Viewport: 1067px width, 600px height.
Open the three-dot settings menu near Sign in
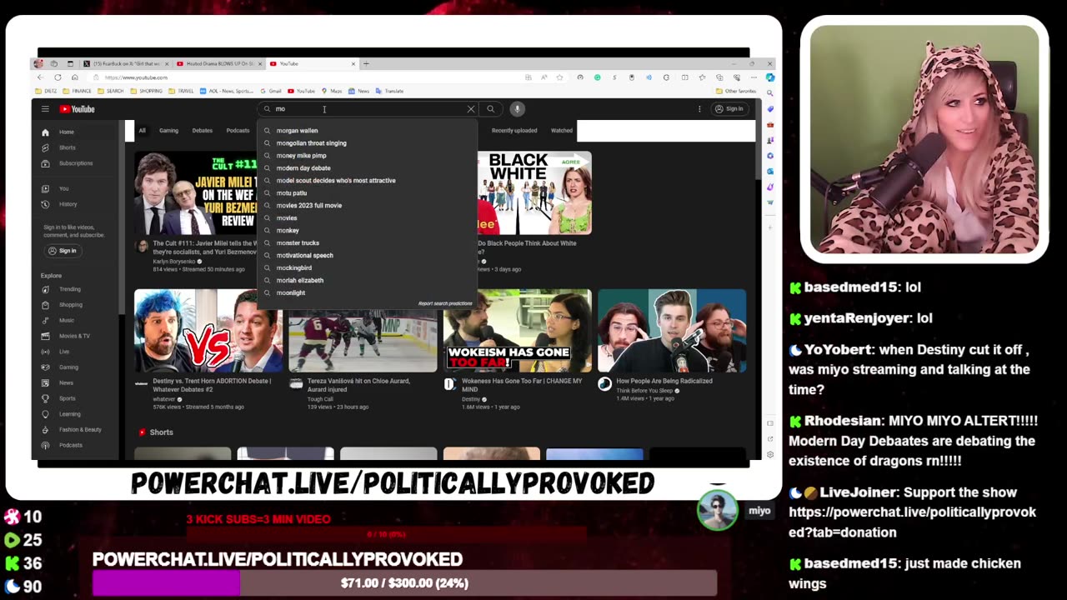pos(699,109)
